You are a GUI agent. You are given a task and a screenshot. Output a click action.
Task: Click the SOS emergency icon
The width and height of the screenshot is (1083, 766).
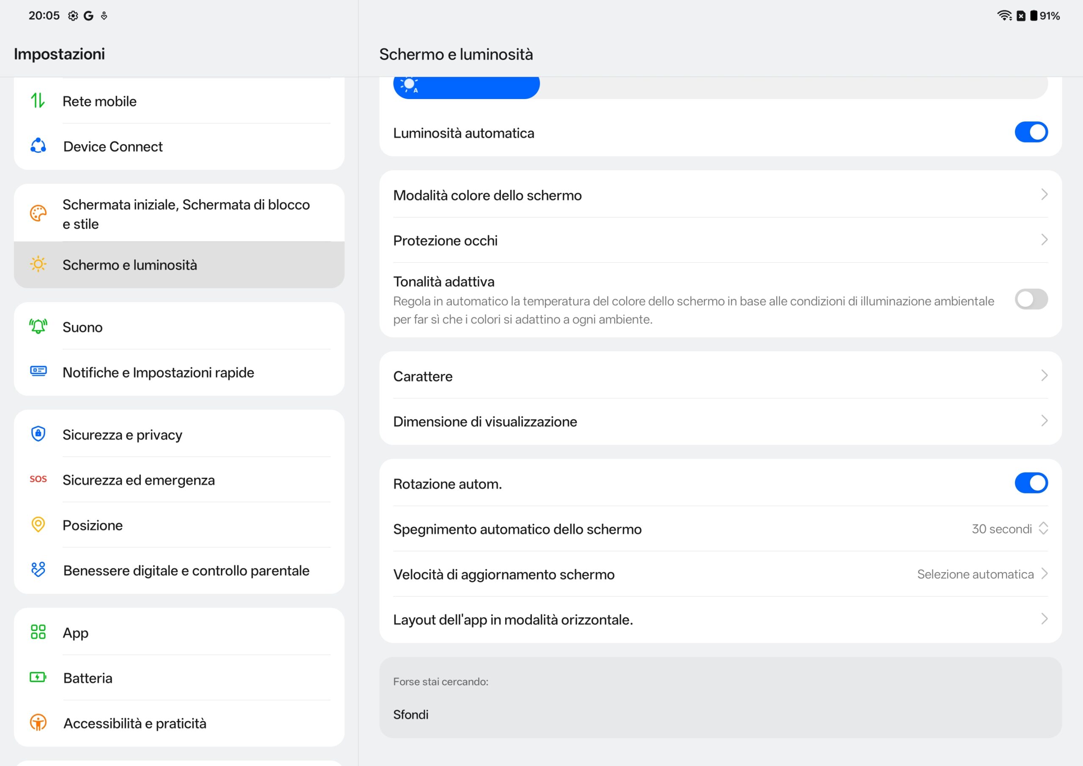(x=38, y=479)
